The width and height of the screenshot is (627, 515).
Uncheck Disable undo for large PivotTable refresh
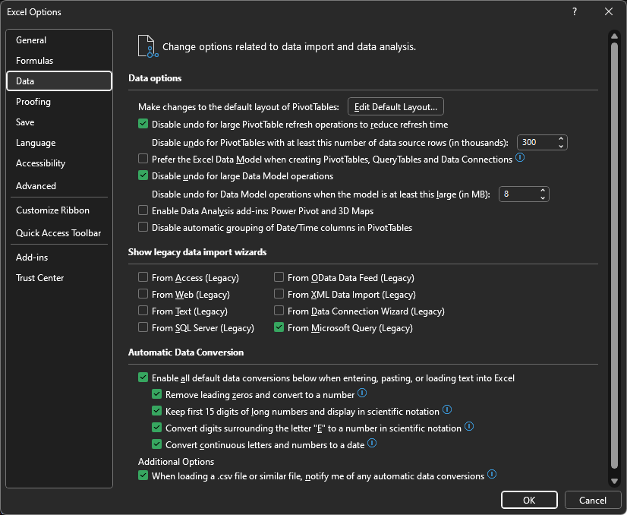143,124
